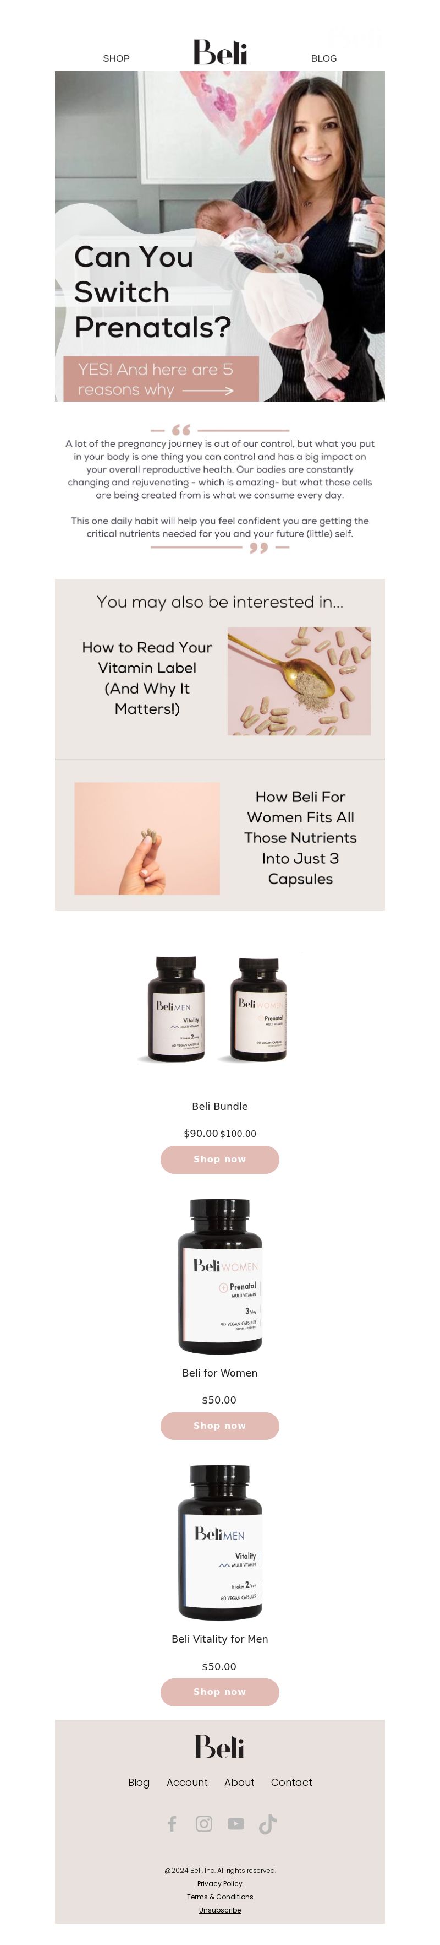The width and height of the screenshot is (440, 1945).
Task: Open the Account footer link
Action: (x=187, y=1782)
